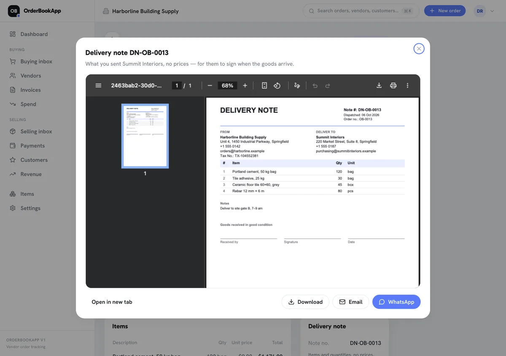Image resolution: width=506 pixels, height=356 pixels.
Task: Select the PDF draw annotation tool
Action: (297, 86)
